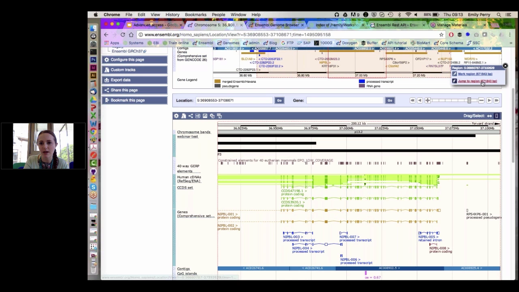The width and height of the screenshot is (519, 292).
Task: Open track configuration gear icon in image toolbar
Action: click(x=176, y=116)
